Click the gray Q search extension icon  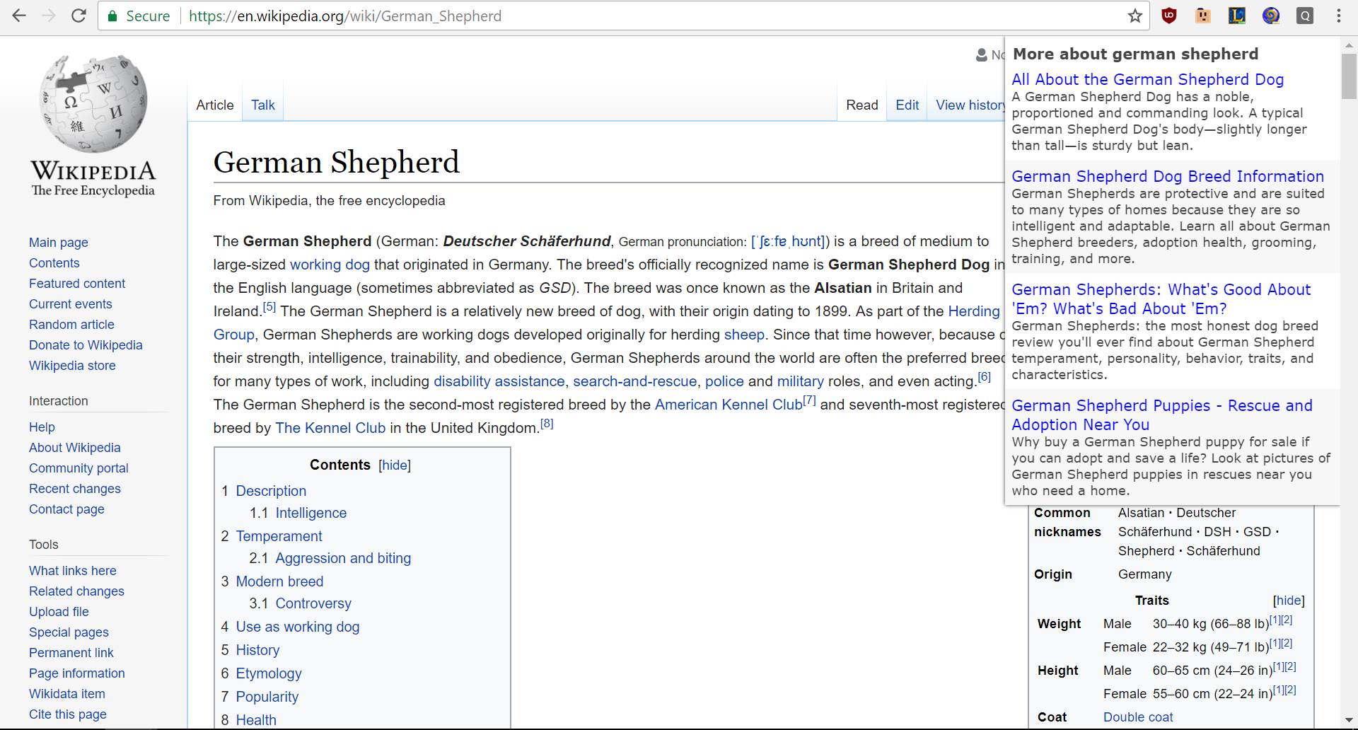pyautogui.click(x=1305, y=16)
